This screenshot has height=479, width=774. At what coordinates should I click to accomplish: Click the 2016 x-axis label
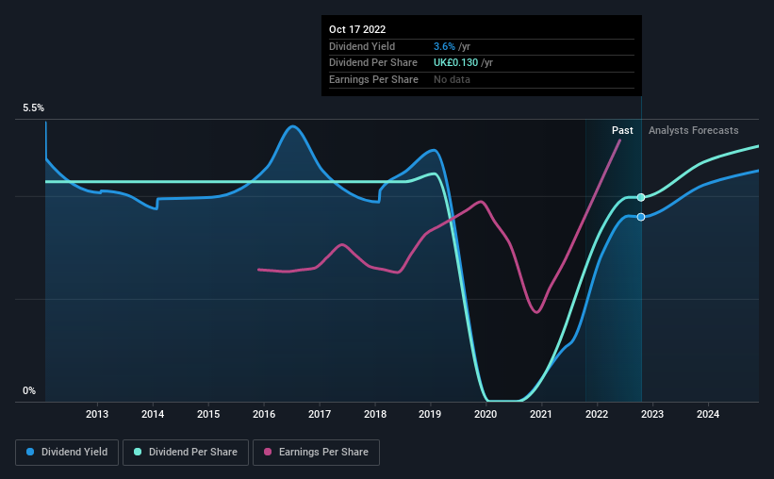click(264, 414)
